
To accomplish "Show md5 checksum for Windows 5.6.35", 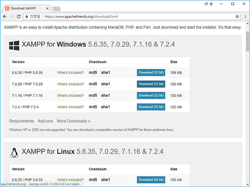I will 93,73.
